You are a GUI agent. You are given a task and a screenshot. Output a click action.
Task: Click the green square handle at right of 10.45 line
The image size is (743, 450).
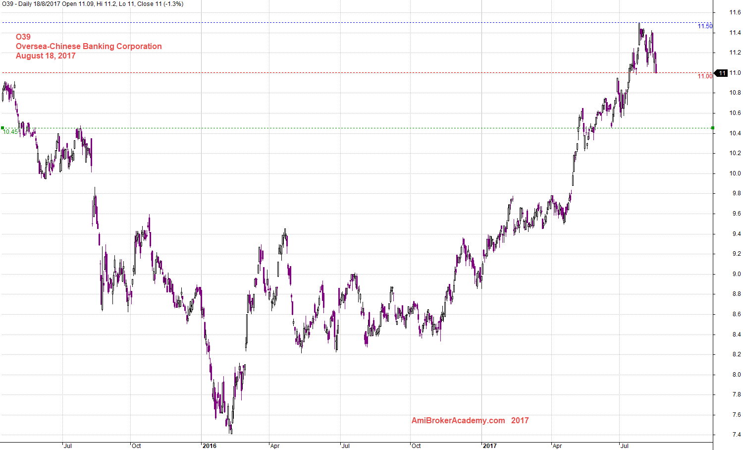click(x=712, y=128)
